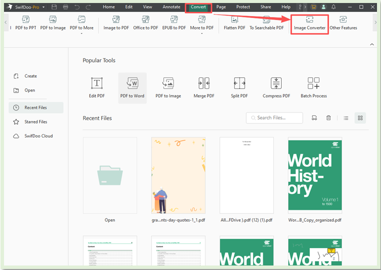Screen dimensions: 381x270
Task: Launch the Merge PDF popular tool
Action: point(204,87)
